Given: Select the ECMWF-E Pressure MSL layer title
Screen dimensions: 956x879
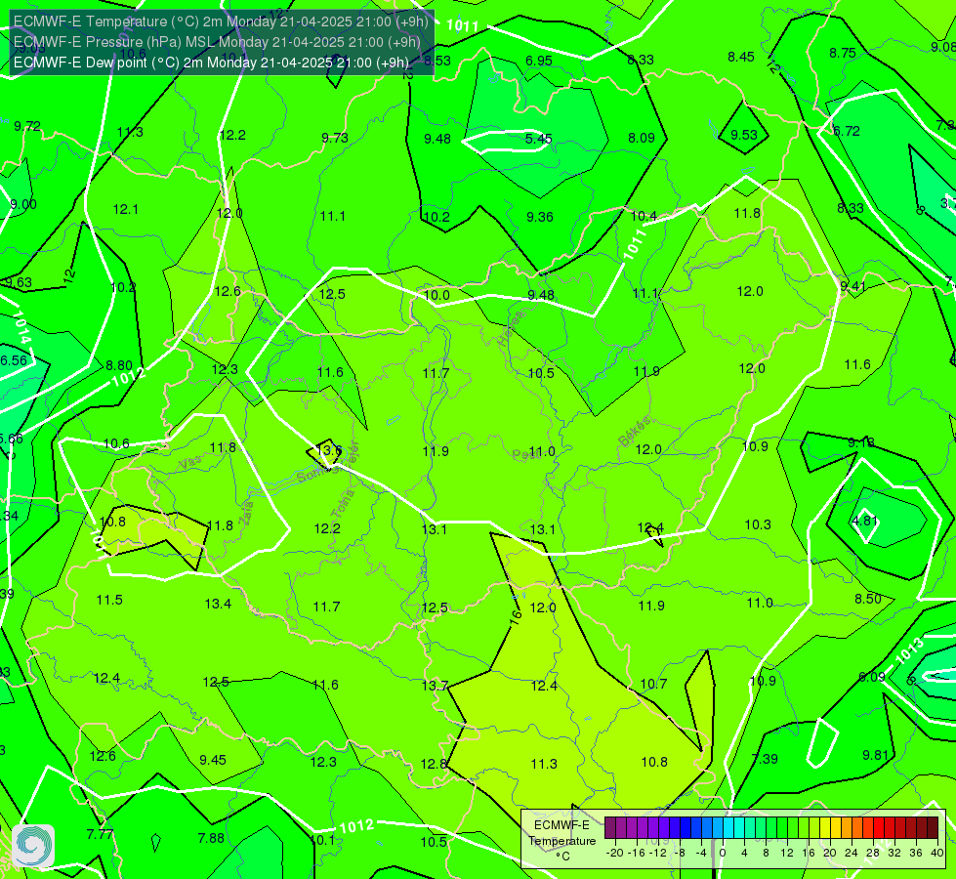Looking at the screenshot, I should 217,42.
